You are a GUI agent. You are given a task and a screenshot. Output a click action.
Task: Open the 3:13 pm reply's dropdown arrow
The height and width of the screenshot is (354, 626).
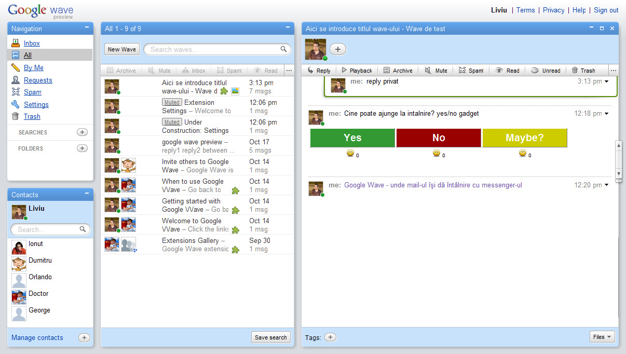tap(607, 81)
